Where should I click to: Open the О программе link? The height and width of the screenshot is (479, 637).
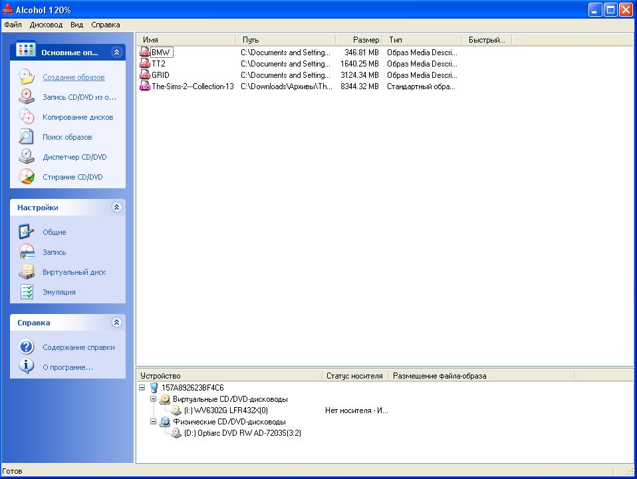(68, 367)
